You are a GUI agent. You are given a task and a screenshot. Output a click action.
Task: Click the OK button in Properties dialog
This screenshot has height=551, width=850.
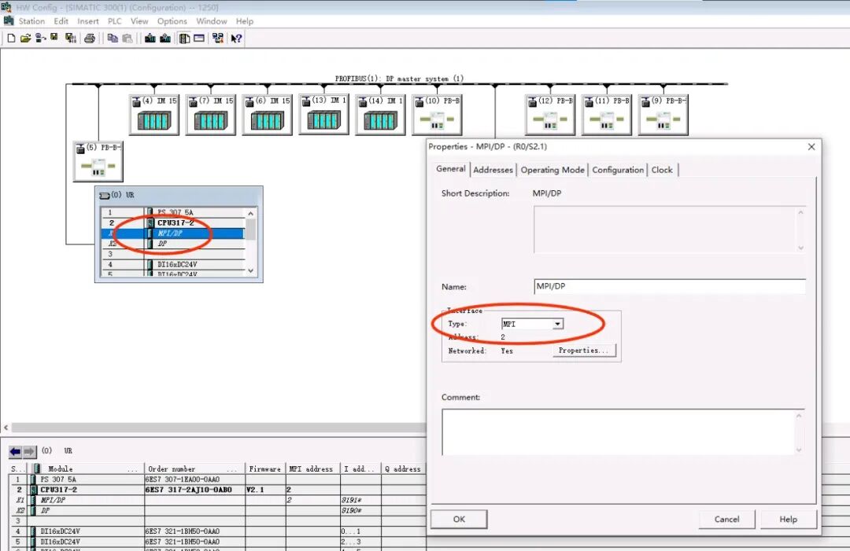[x=459, y=519]
